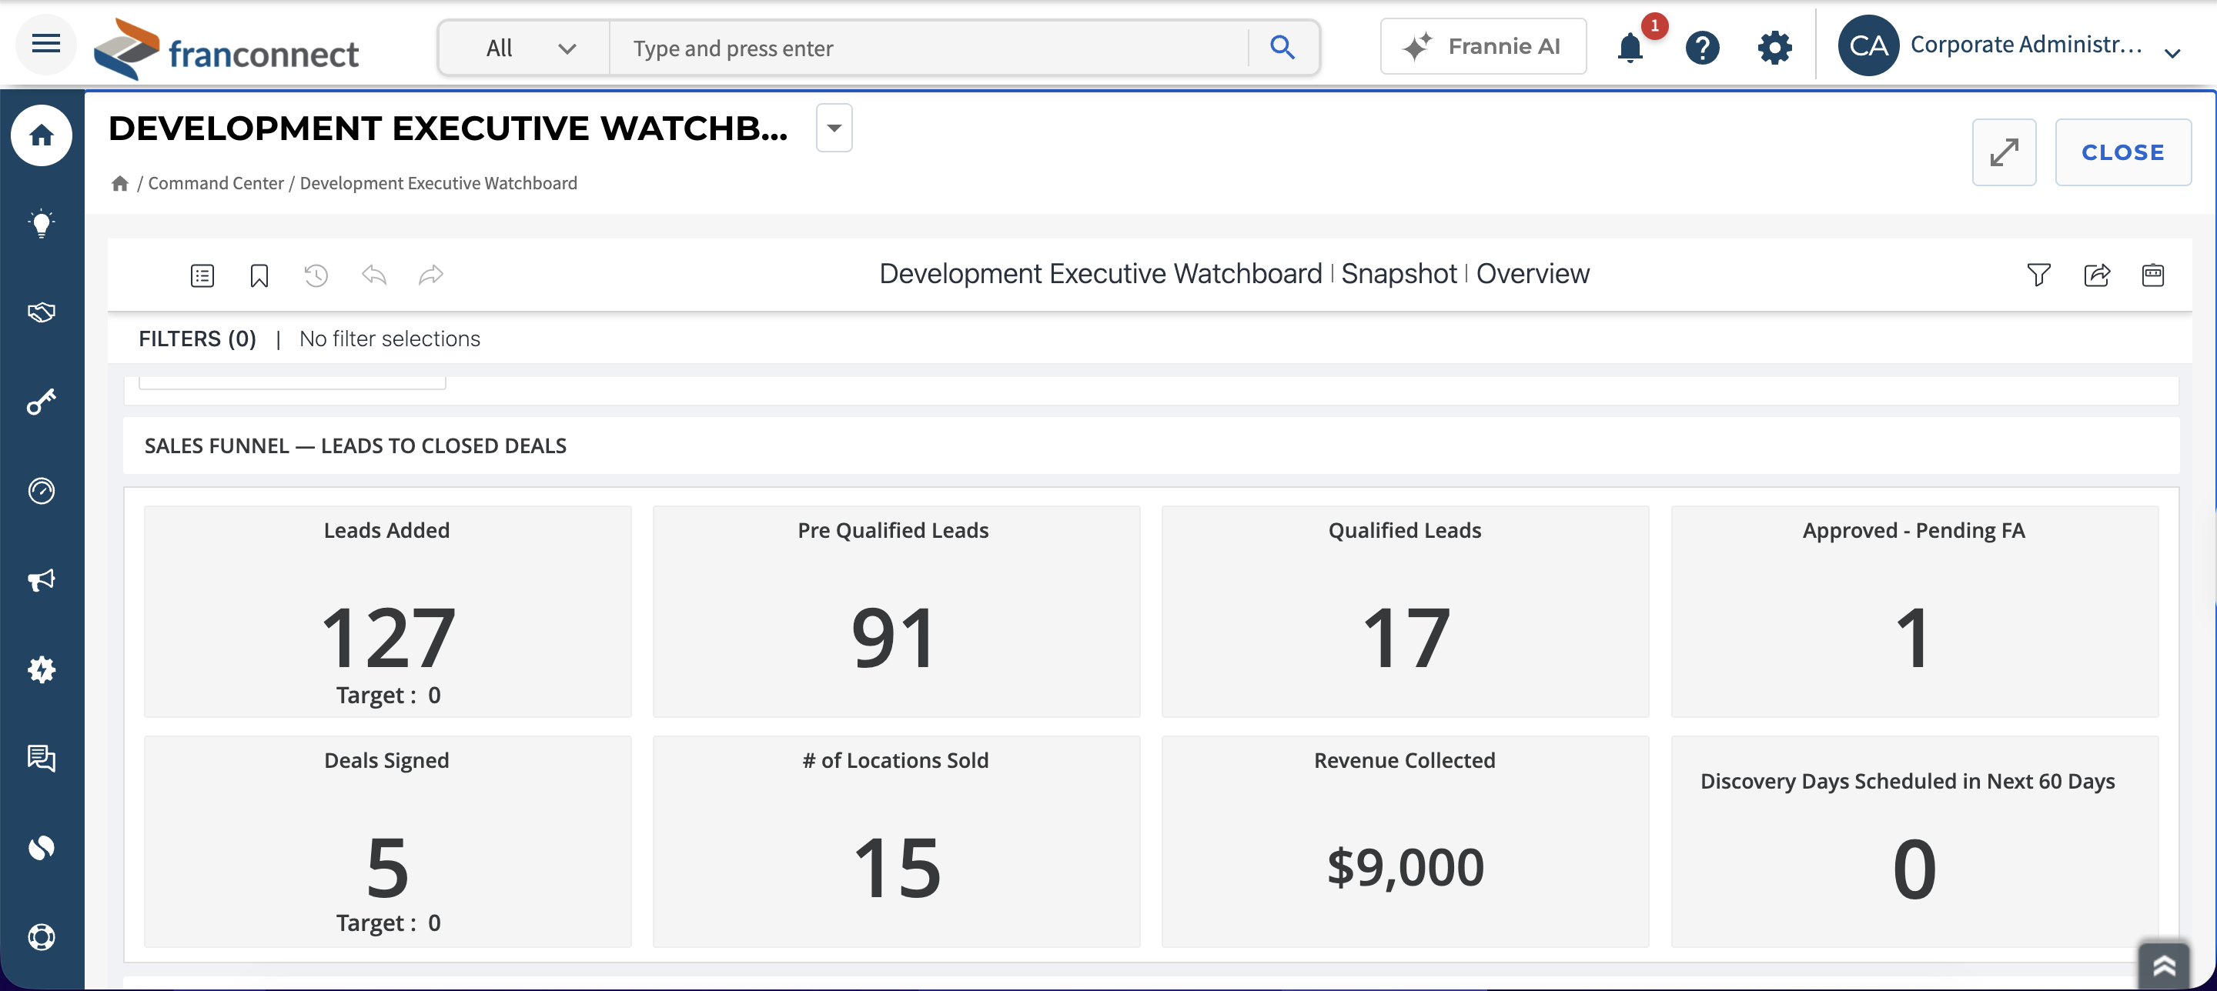The height and width of the screenshot is (991, 2217).
Task: Open the help question mark icon
Action: 1701,47
